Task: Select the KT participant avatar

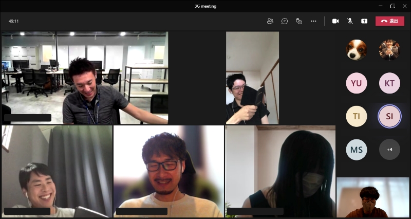Action: coord(389,83)
